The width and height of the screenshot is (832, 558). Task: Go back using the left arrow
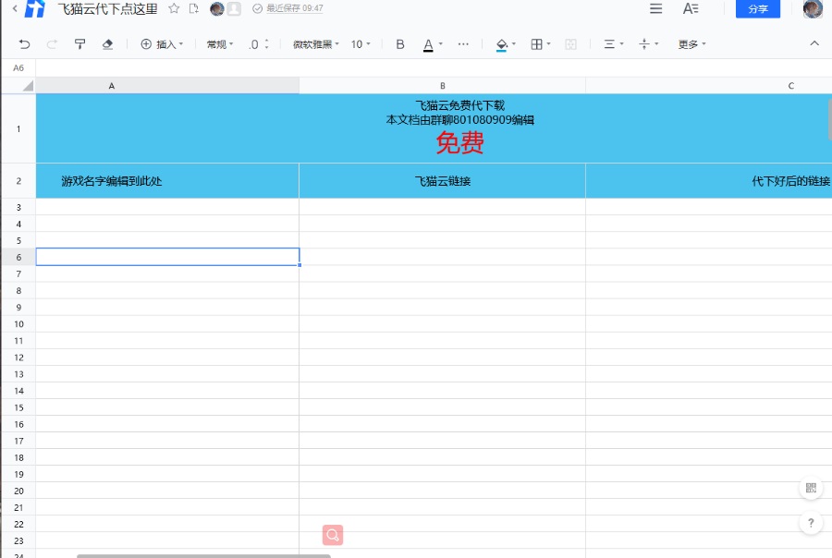15,8
